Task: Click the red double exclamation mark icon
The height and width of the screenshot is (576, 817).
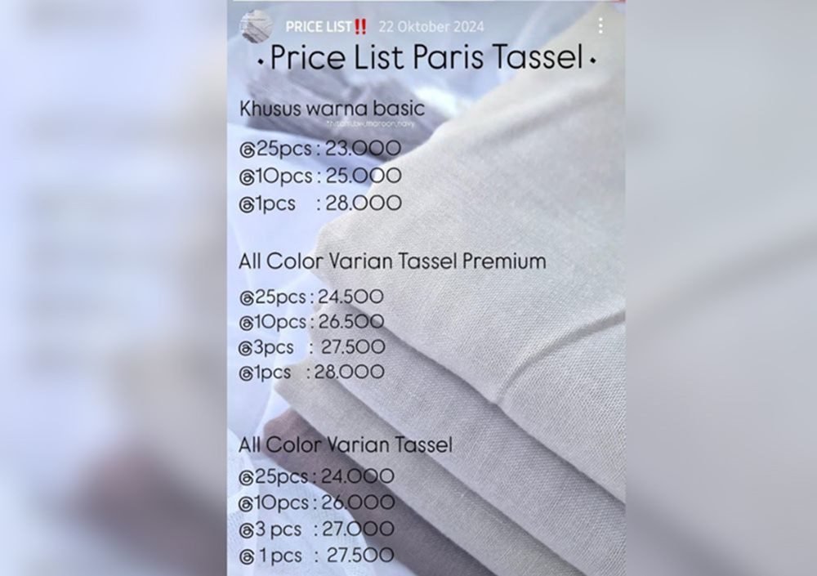Action: (361, 27)
